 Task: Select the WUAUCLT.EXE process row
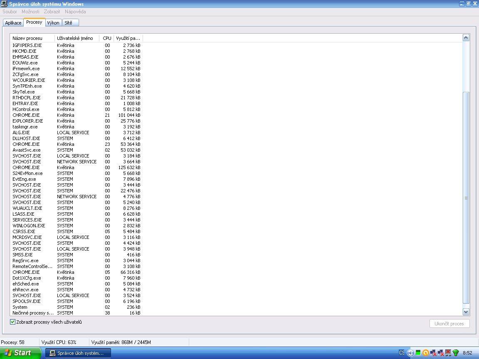point(77,208)
